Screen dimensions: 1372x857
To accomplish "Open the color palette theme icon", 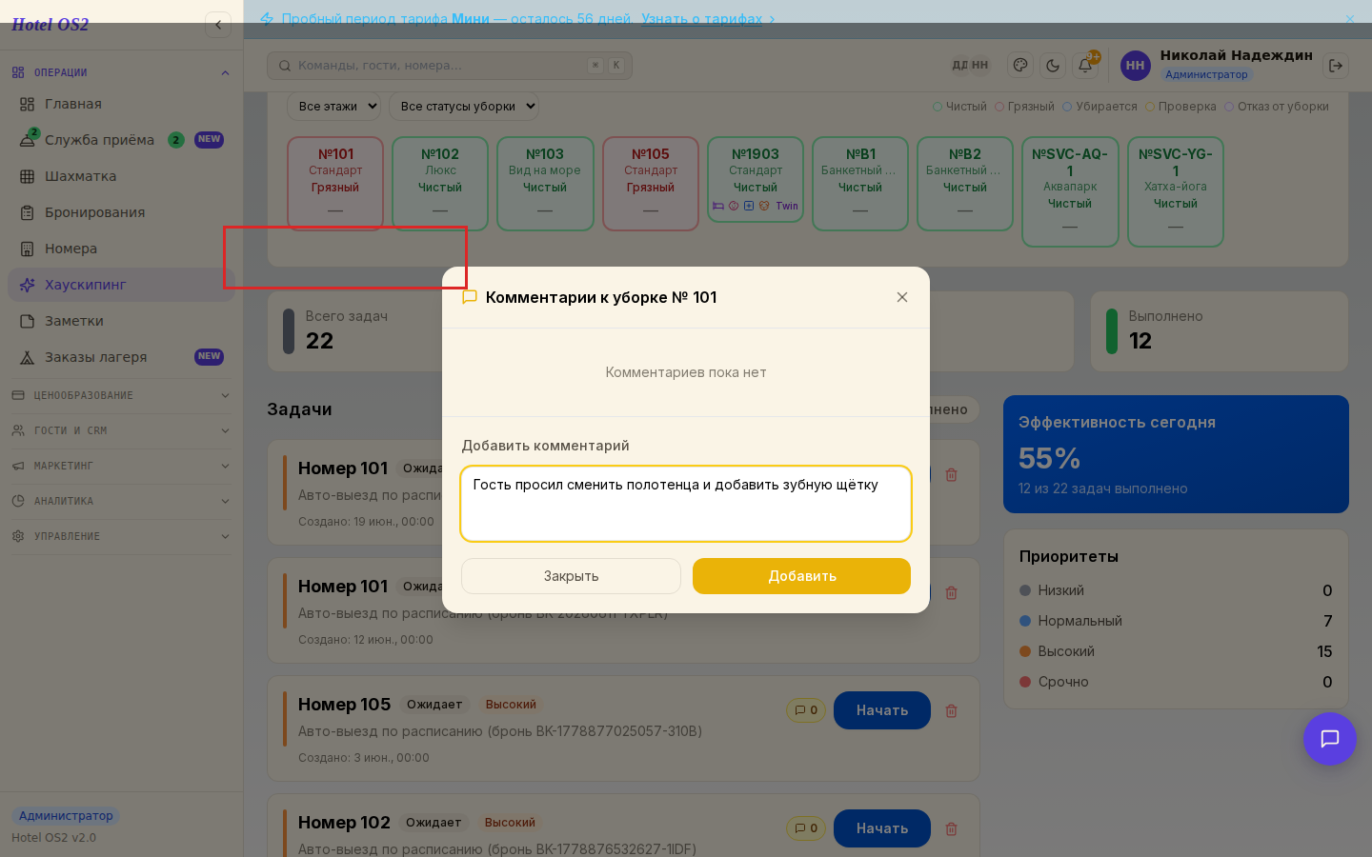I will tap(1020, 66).
